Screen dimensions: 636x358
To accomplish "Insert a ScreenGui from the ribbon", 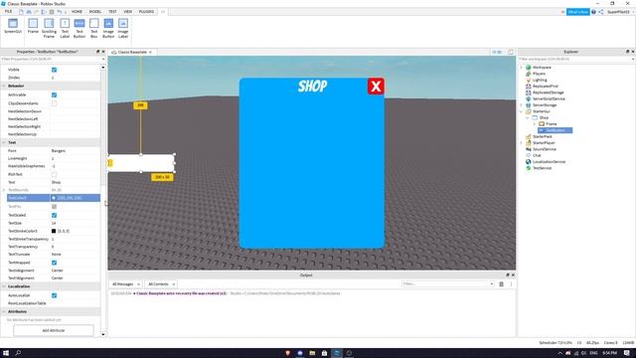I will [x=13, y=27].
